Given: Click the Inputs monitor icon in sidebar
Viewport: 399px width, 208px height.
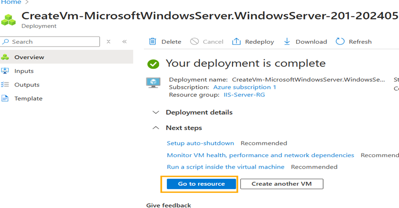Looking at the screenshot, I should (5, 71).
